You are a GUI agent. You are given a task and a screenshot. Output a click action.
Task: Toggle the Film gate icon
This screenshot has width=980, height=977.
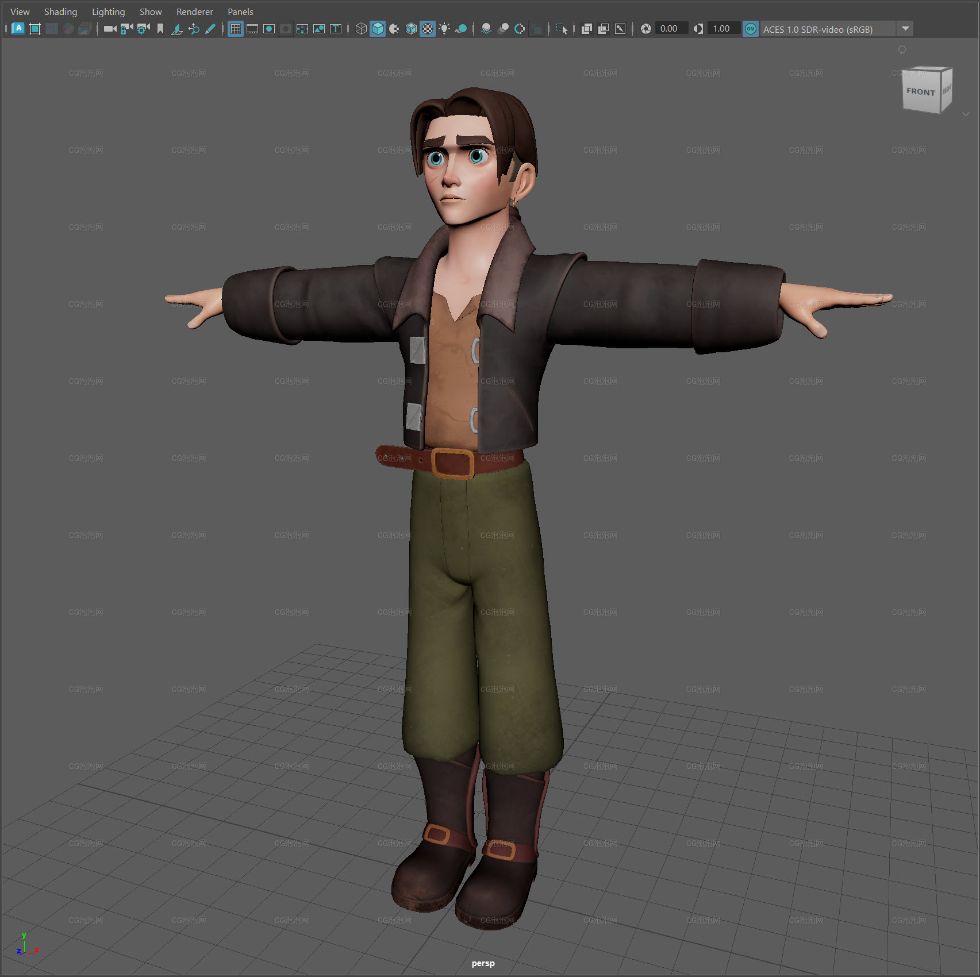(x=252, y=29)
